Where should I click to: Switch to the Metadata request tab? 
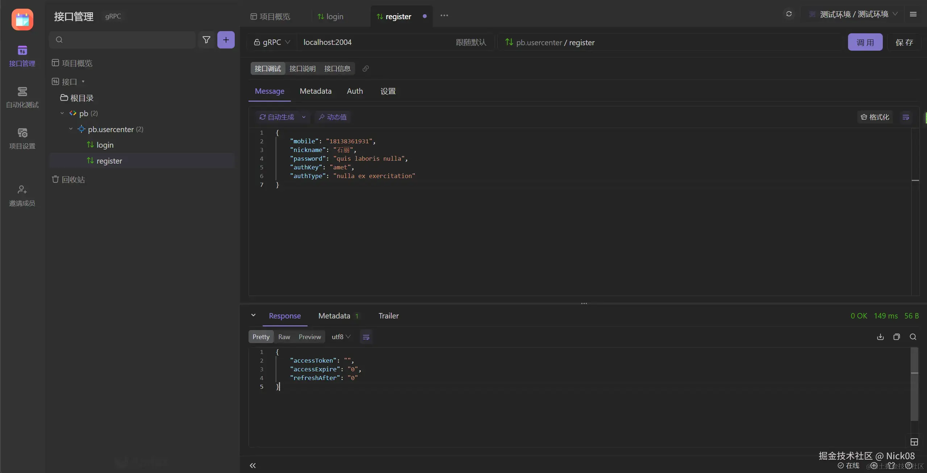tap(315, 91)
